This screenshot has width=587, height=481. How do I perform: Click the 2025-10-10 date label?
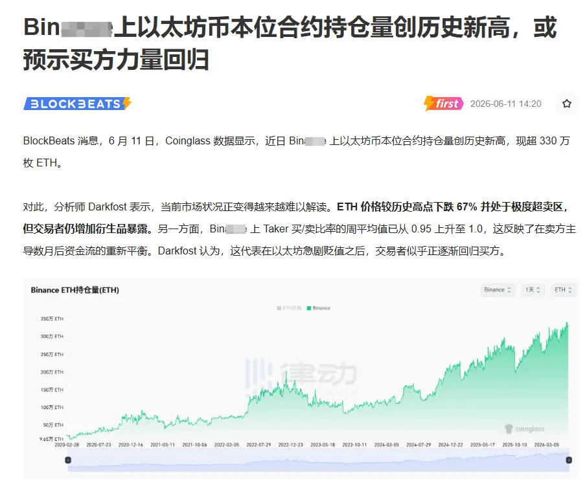point(514,445)
